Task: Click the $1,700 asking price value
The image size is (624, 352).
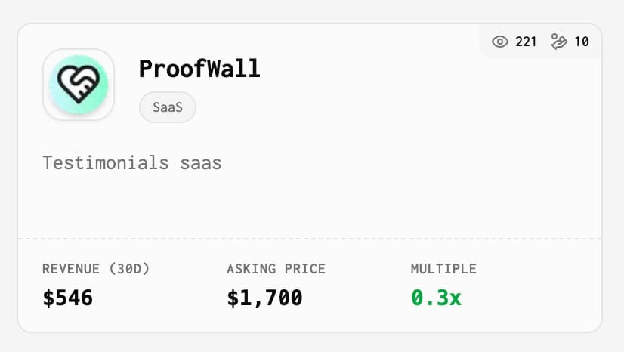Action: (x=264, y=298)
